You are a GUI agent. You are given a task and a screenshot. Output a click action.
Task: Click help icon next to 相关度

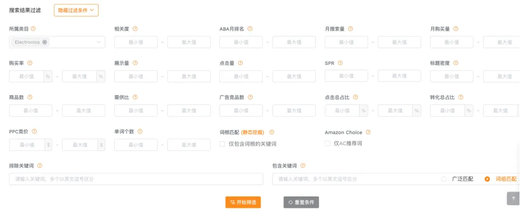point(135,29)
